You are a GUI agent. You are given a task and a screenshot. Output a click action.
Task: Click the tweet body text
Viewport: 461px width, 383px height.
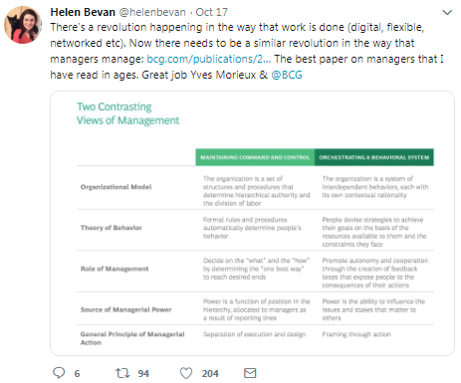pyautogui.click(x=247, y=51)
